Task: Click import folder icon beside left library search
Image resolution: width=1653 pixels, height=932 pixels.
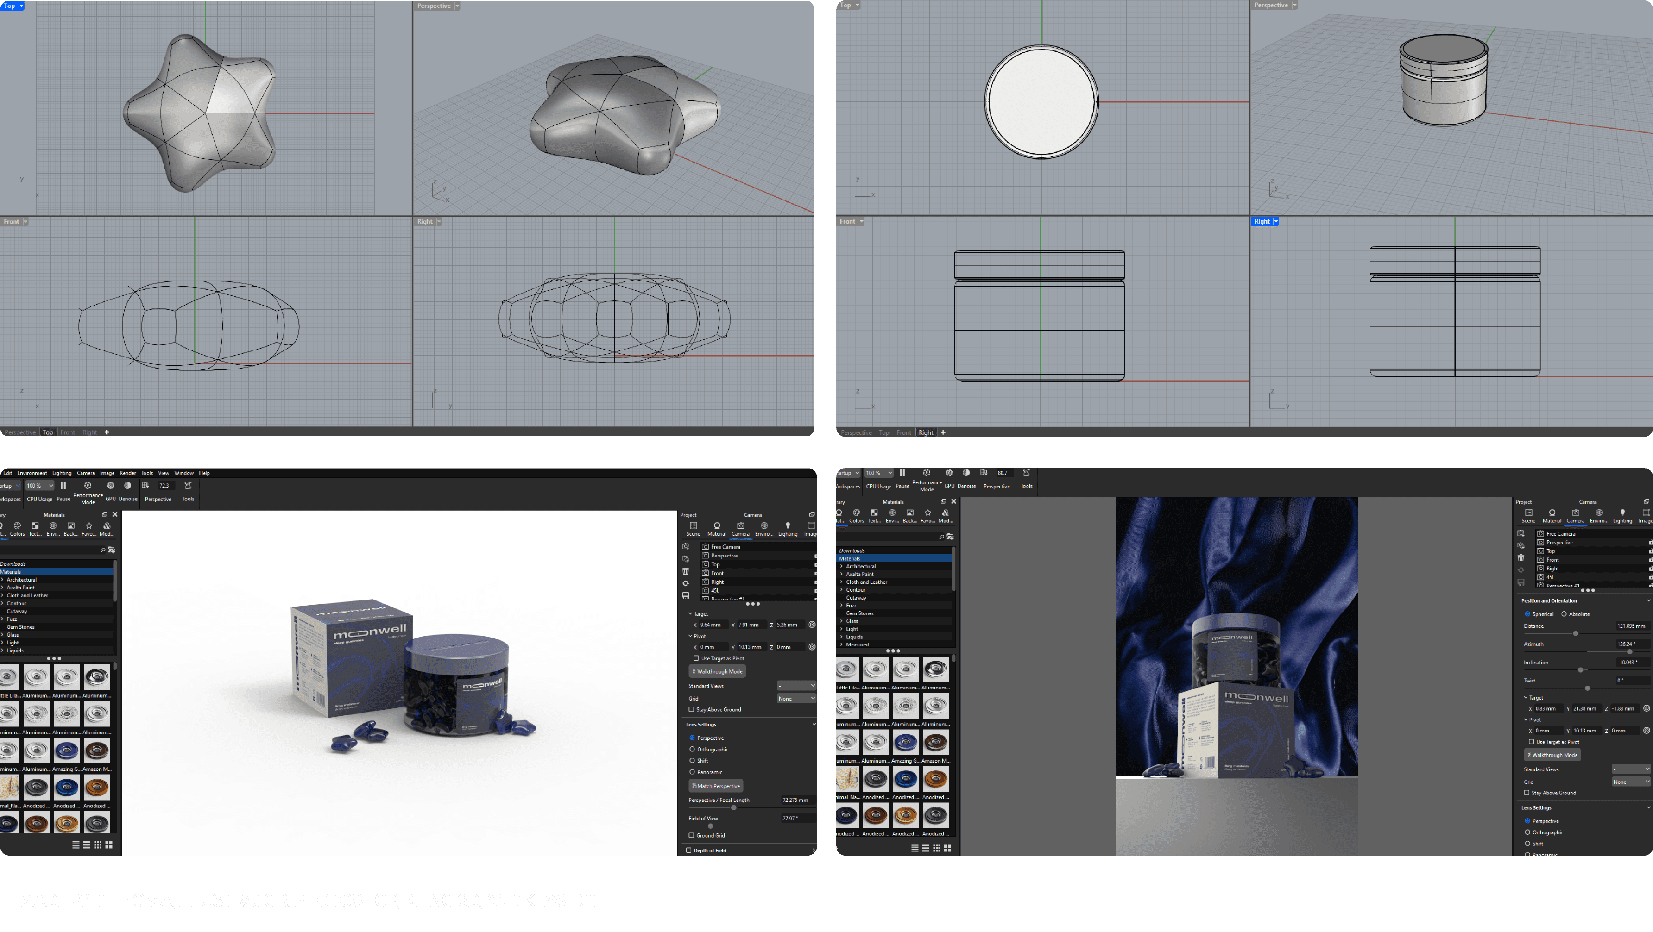Action: [112, 550]
